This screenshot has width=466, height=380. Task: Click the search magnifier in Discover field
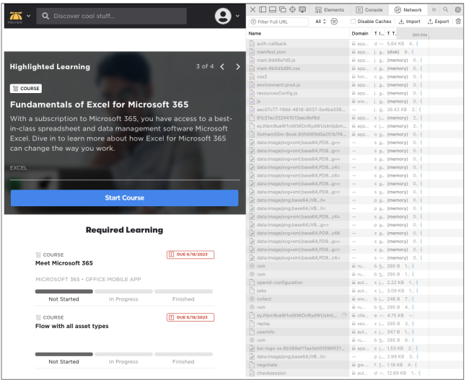(45, 16)
